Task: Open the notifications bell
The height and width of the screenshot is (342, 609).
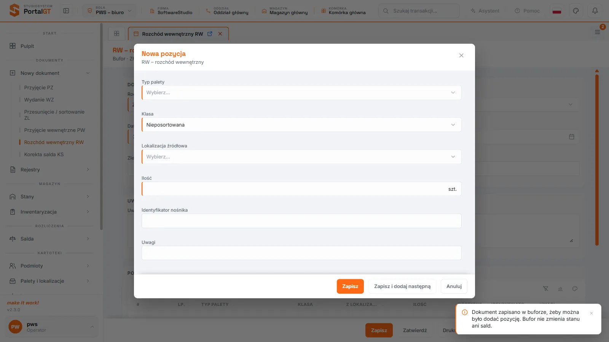Action: [595, 11]
